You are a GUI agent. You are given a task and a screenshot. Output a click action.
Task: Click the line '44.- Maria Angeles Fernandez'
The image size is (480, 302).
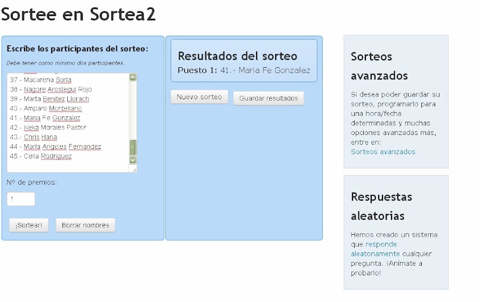pyautogui.click(x=55, y=147)
